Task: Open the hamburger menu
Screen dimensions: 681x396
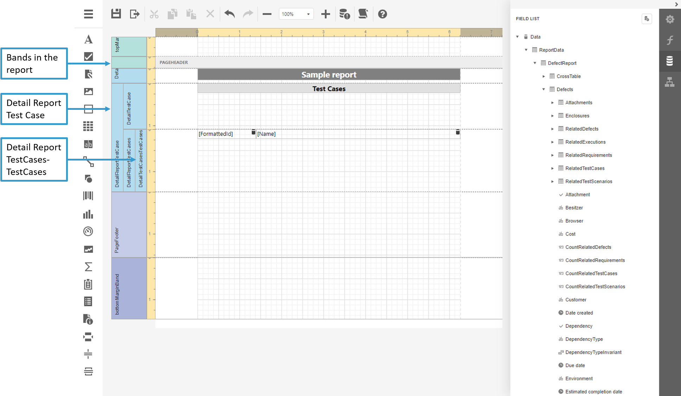Action: 88,14
